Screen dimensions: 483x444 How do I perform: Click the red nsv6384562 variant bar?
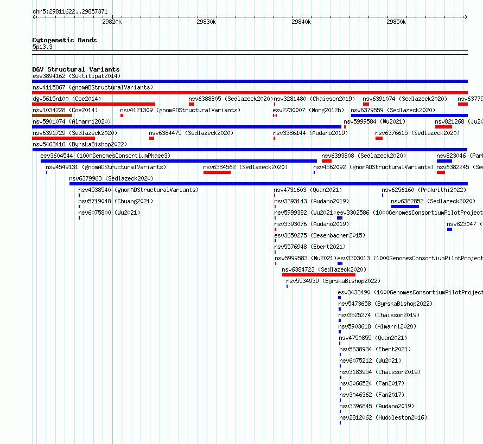217,172
